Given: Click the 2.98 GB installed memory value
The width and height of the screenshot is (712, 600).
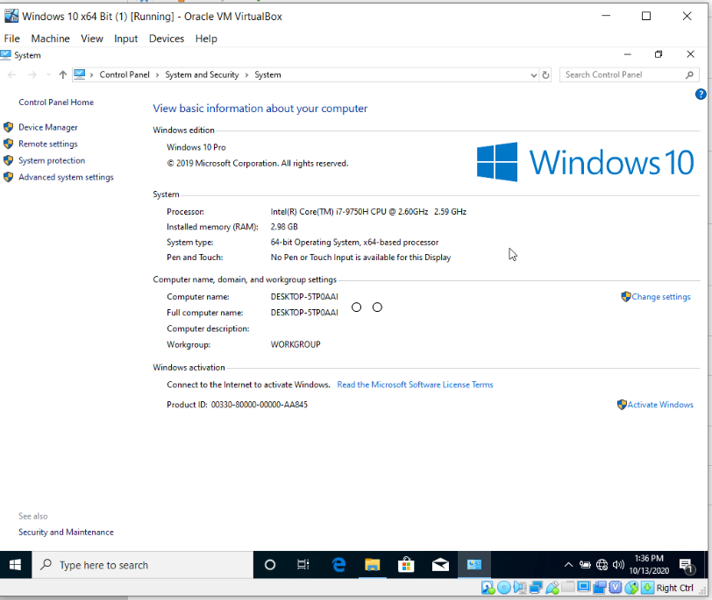Looking at the screenshot, I should tap(284, 227).
